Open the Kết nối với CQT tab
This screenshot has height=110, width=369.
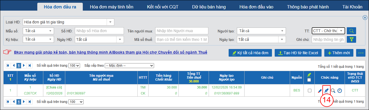tap(163, 7)
